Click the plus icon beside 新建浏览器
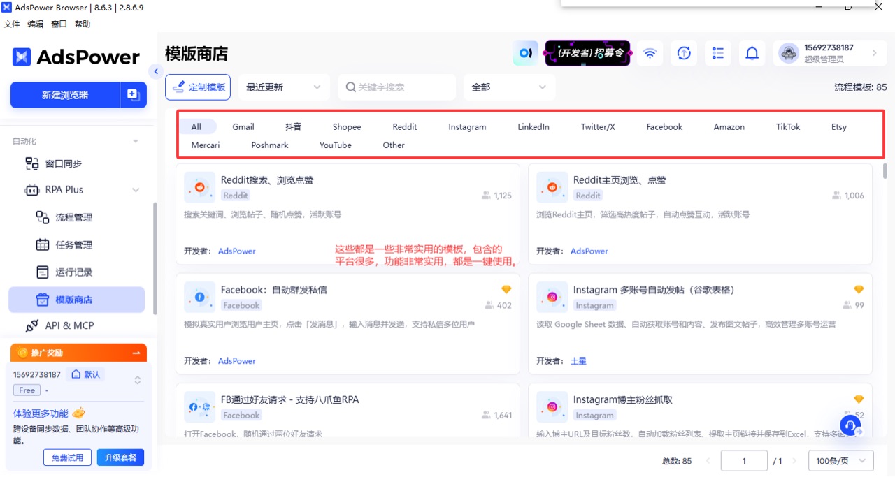Image resolution: width=895 pixels, height=477 pixels. 133,95
